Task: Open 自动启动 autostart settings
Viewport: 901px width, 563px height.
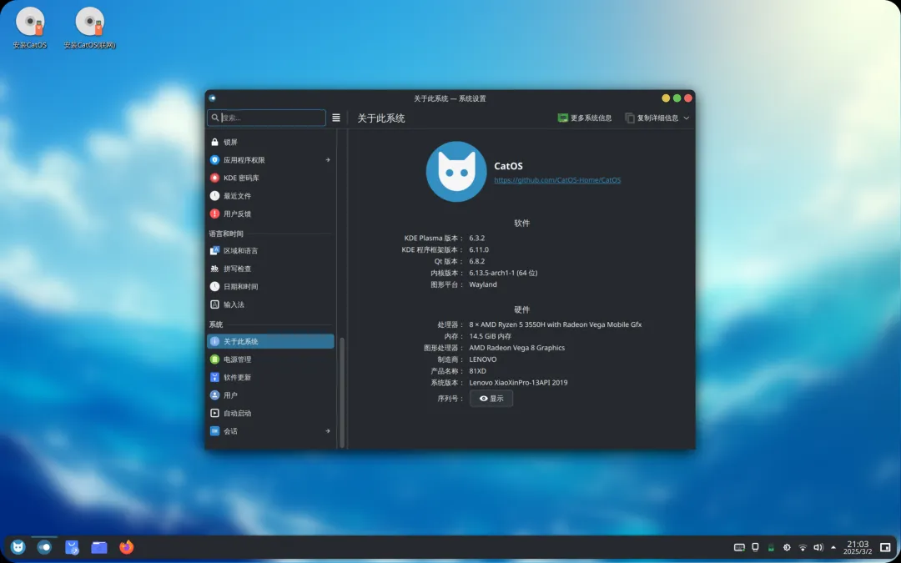Action: [270, 413]
